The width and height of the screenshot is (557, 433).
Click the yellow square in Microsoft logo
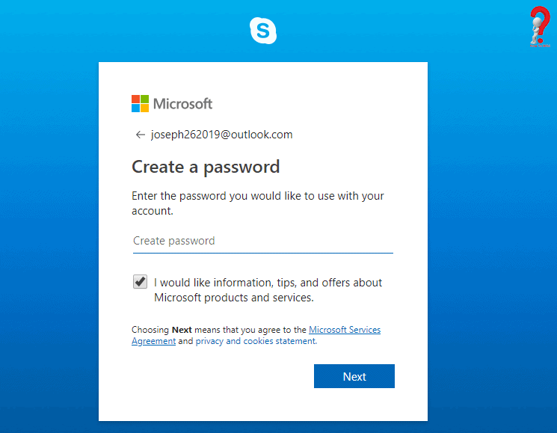(x=144, y=108)
